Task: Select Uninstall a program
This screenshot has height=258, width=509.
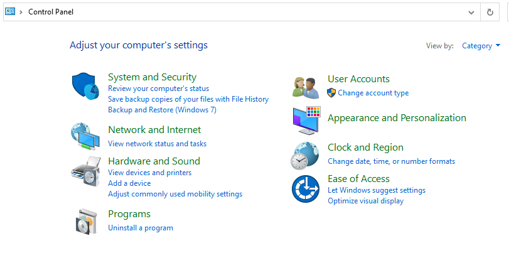Action: click(x=141, y=228)
